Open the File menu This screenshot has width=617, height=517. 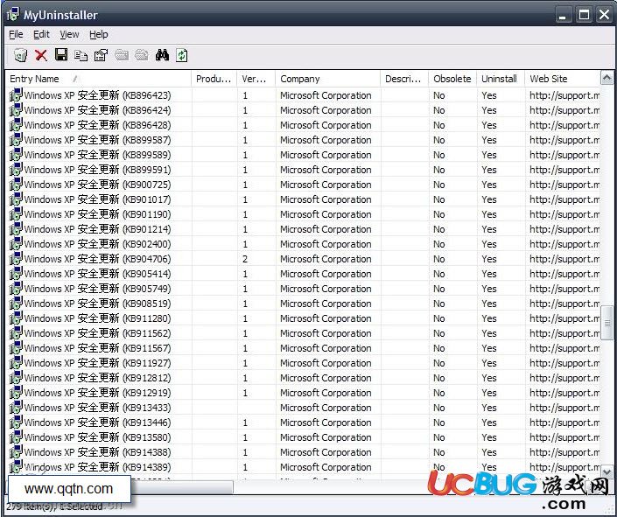tap(16, 35)
